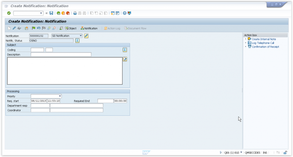Click the Create Internal Note link
This screenshot has height=157, width=293.
[264, 39]
